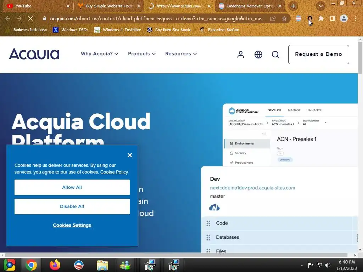Open the taskbar clock showing 6:40 PM
363x272 pixels.
point(347,265)
